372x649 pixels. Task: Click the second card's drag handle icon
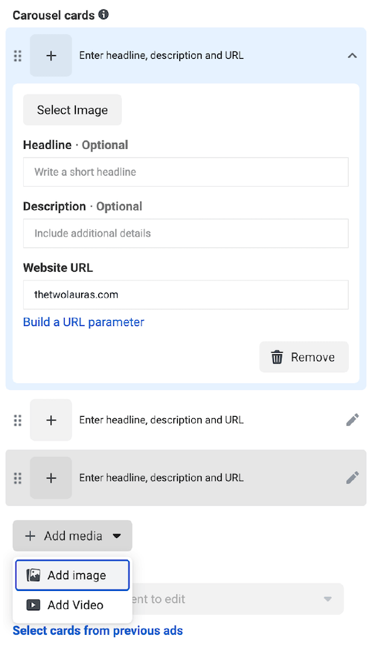[x=17, y=420]
